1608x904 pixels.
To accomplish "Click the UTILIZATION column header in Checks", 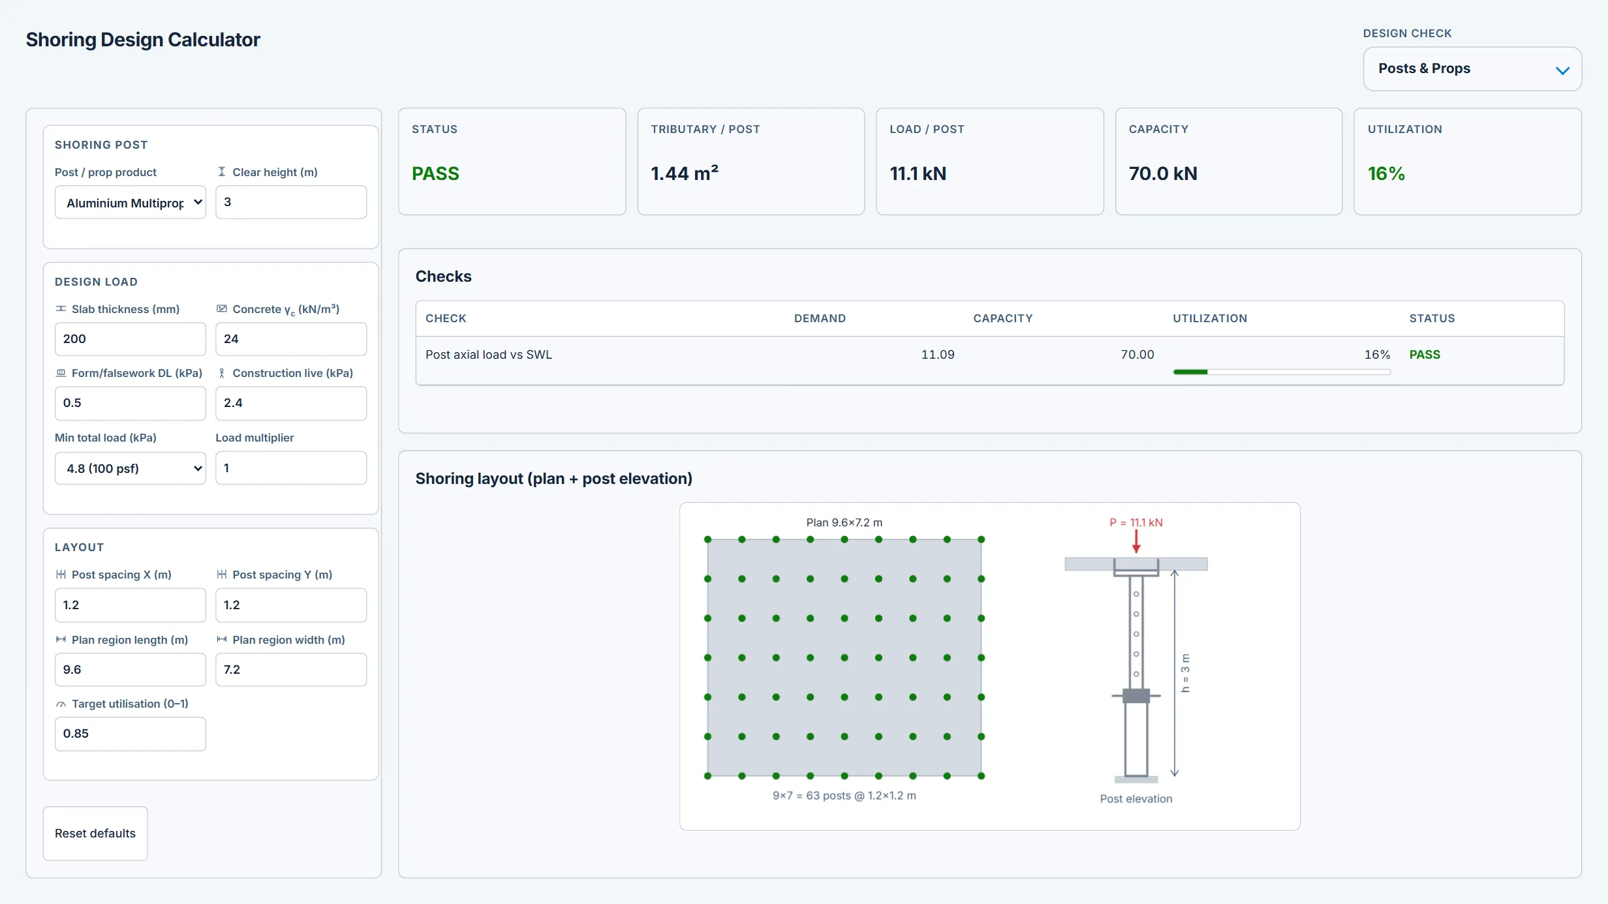I will coord(1210,318).
